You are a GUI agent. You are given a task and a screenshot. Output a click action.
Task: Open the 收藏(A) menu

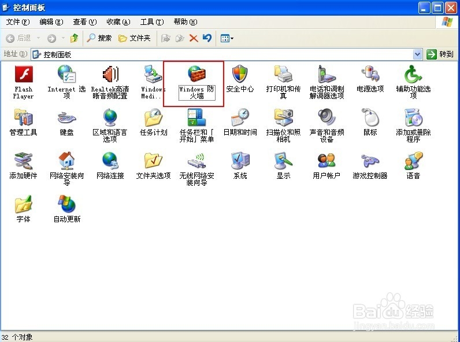pos(118,22)
